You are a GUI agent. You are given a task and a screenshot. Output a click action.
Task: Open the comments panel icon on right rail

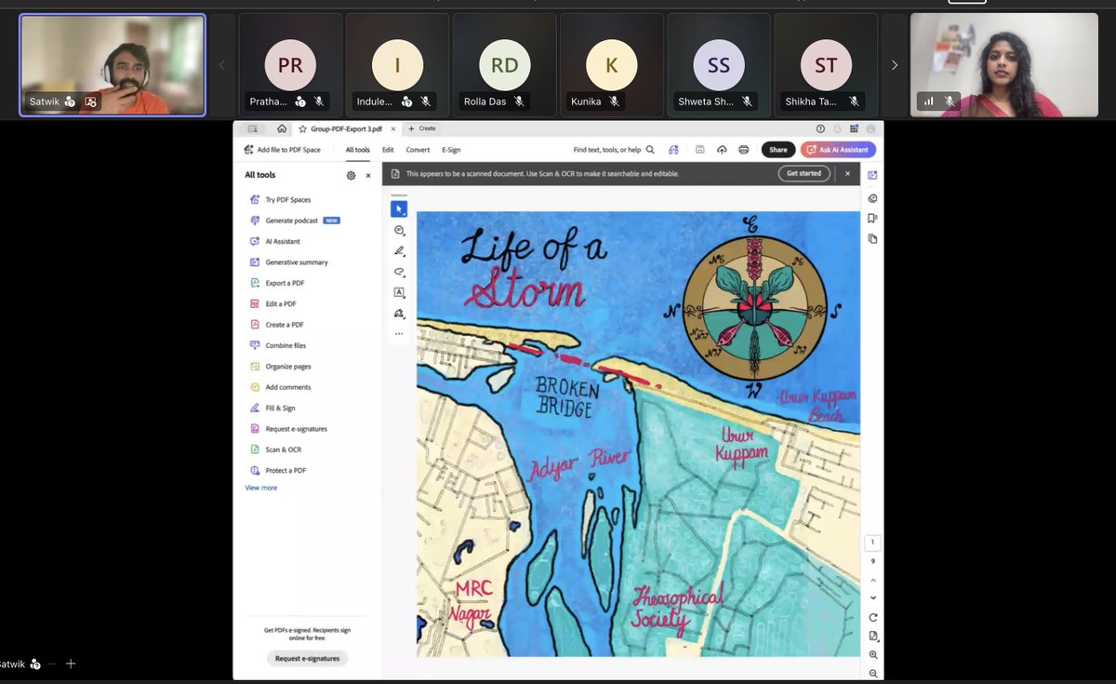click(872, 198)
